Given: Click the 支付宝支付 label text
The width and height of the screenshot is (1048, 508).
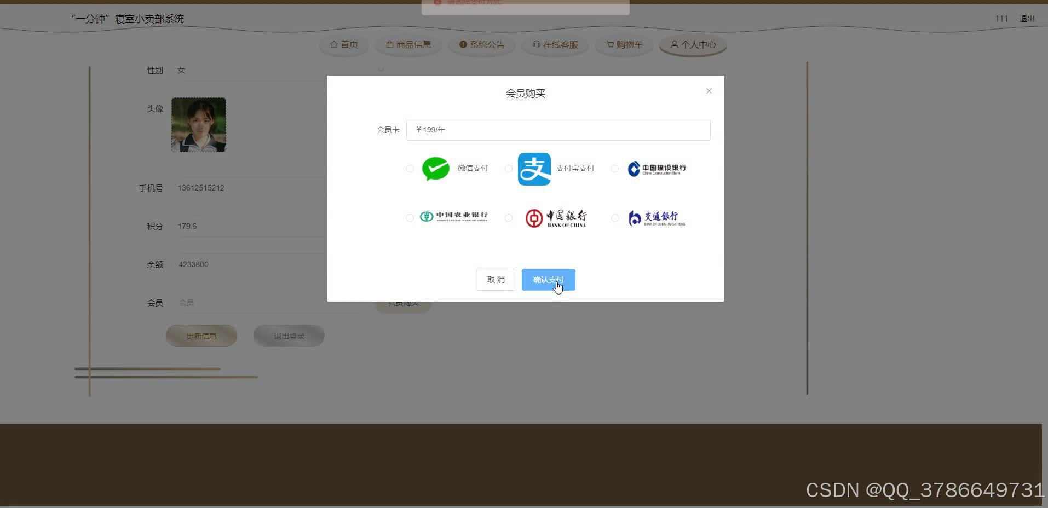Looking at the screenshot, I should pos(575,168).
